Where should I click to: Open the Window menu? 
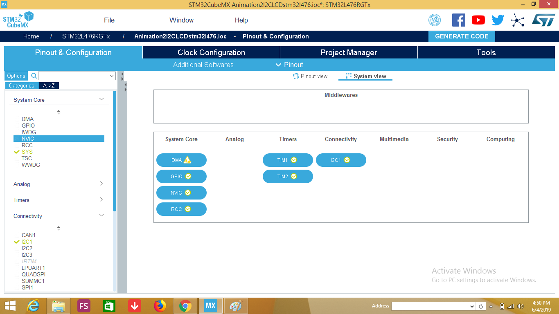tap(182, 20)
